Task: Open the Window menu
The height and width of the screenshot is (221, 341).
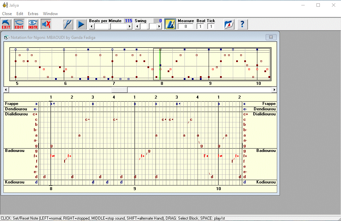Action: [x=50, y=14]
